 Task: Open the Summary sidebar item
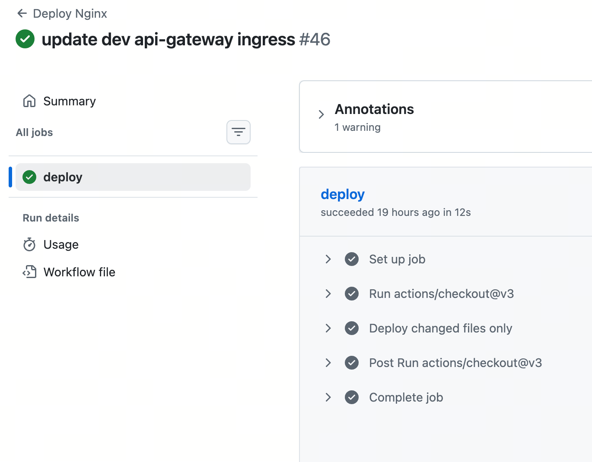click(70, 101)
